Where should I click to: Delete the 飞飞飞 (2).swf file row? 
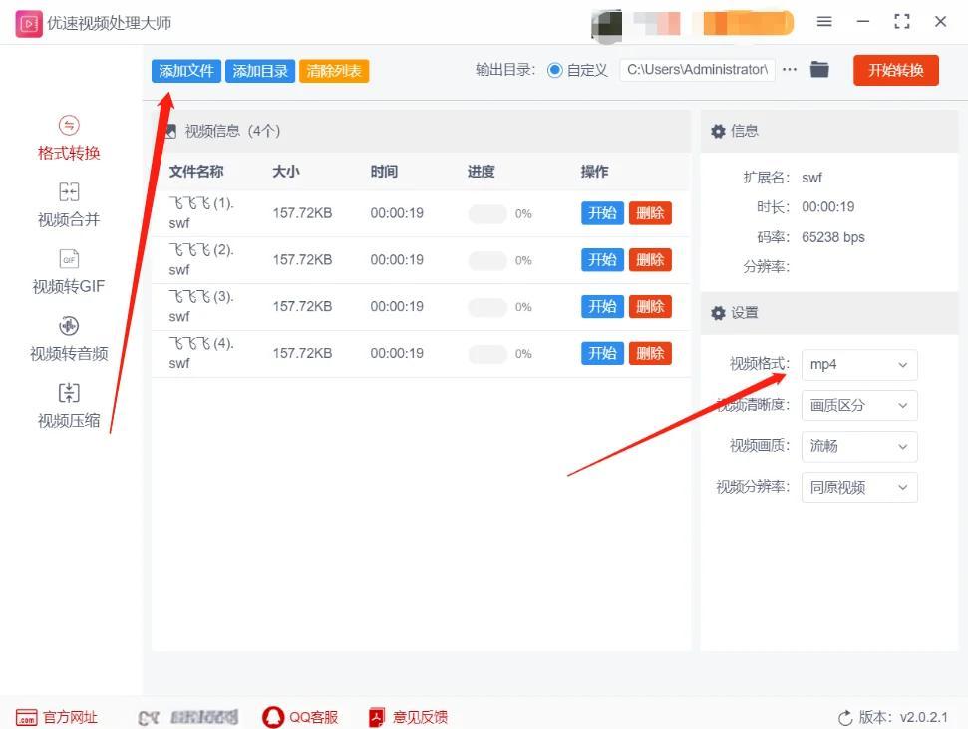click(x=650, y=260)
